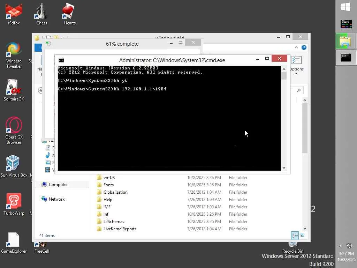Launch Winaero Tweaker shortcut
This screenshot has width=357, height=268.
(x=14, y=55)
